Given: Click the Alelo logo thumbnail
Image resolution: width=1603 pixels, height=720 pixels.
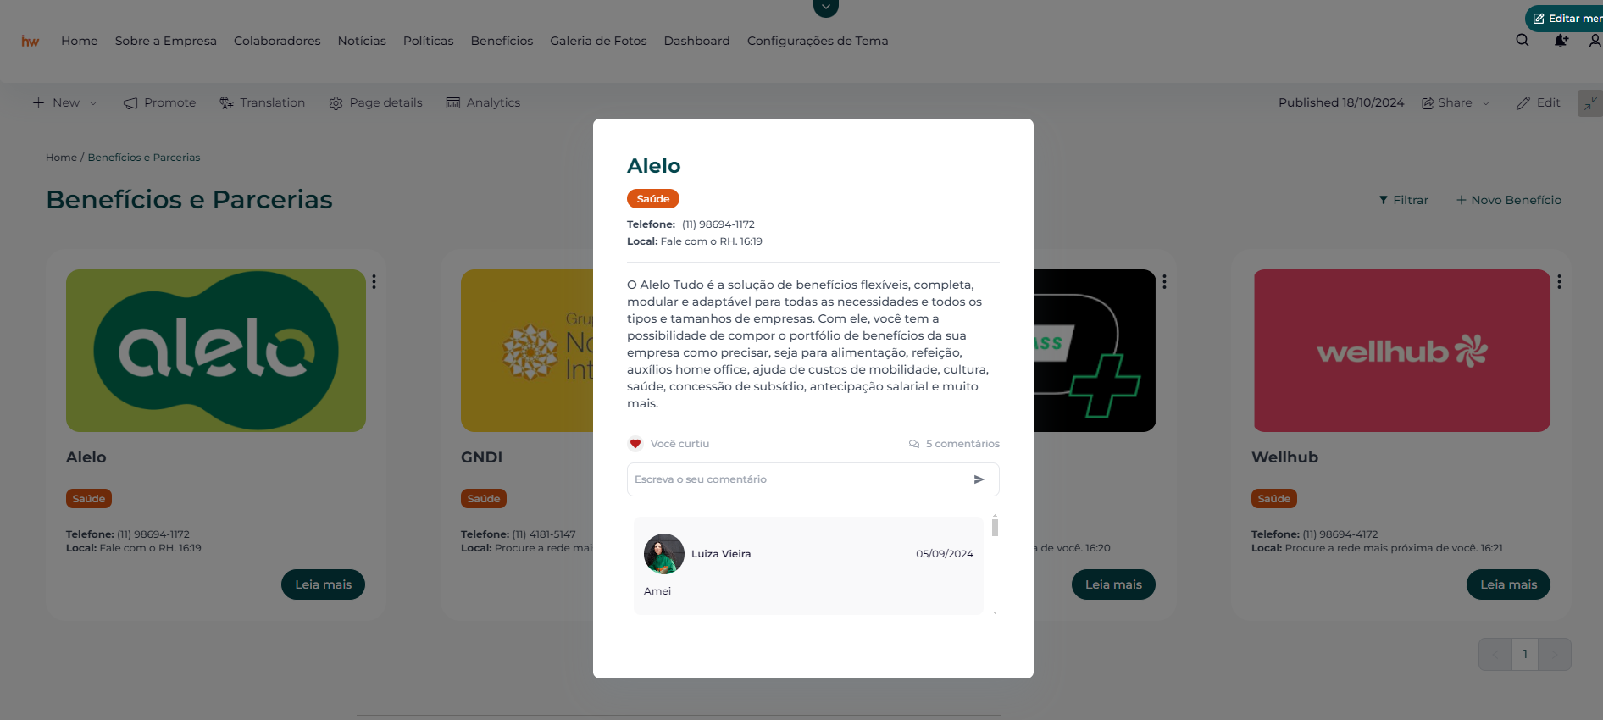Looking at the screenshot, I should 216,351.
